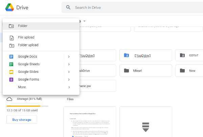Expand the More submenu arrow

69,87
